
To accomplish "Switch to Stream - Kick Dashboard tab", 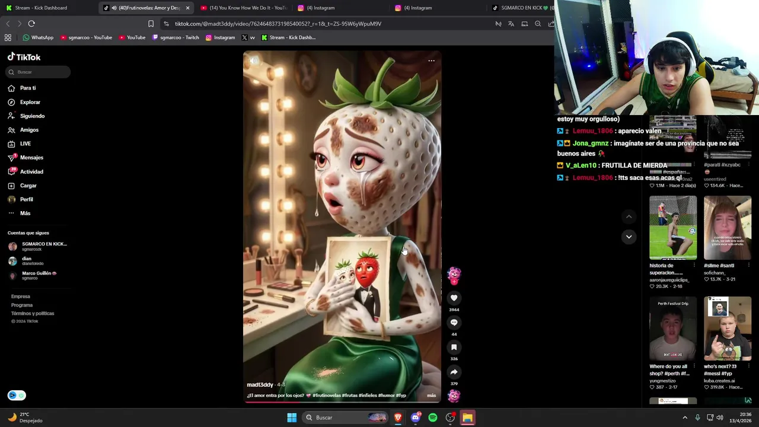I will [40, 8].
